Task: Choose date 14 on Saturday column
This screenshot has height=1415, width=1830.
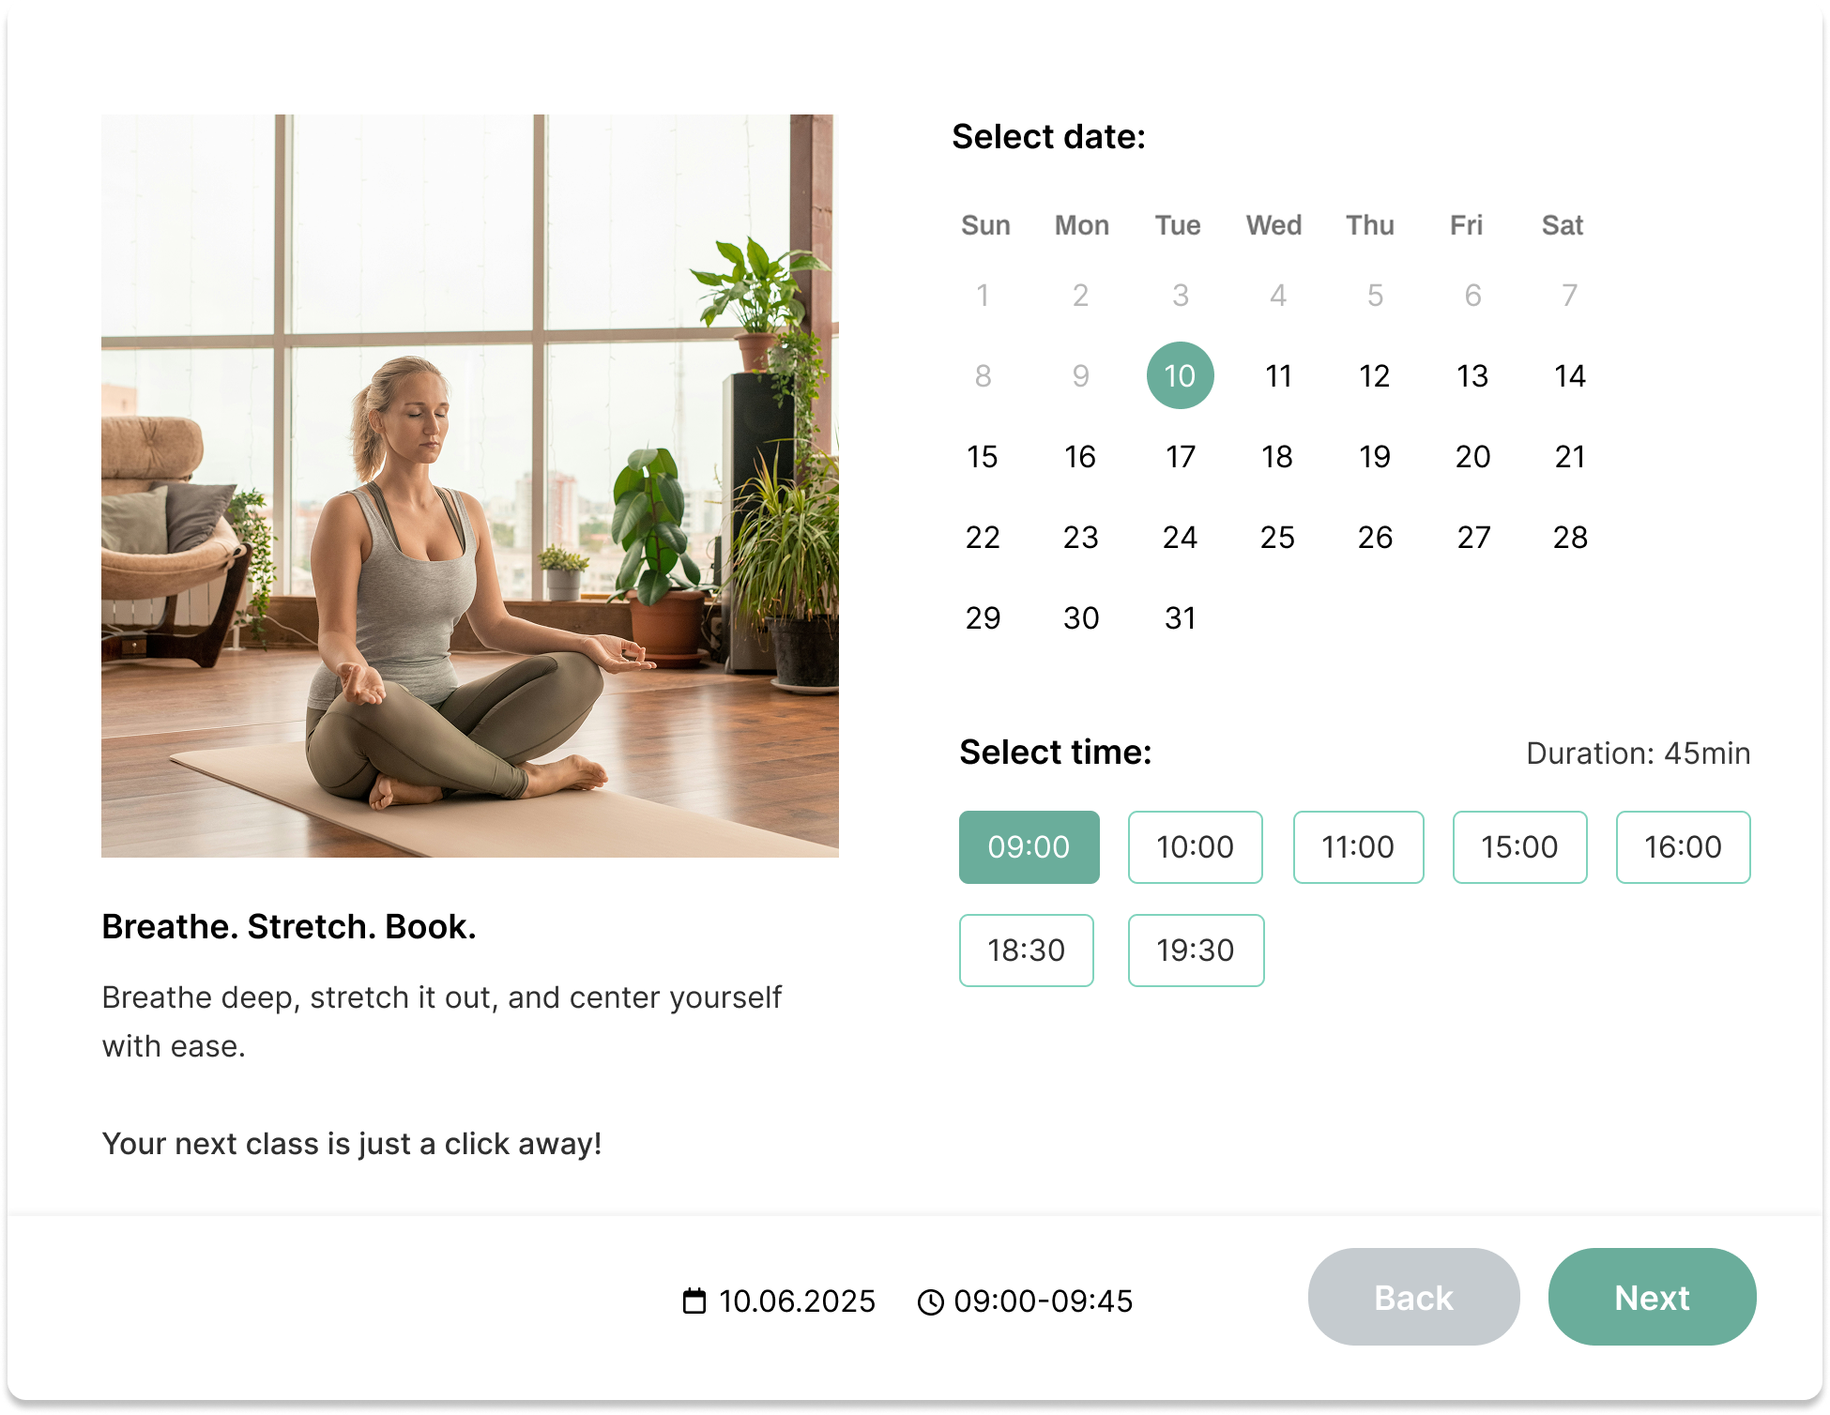Action: tap(1569, 375)
